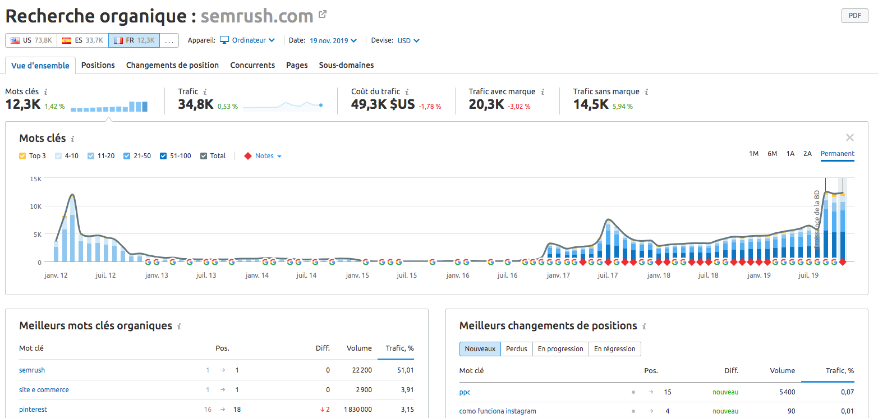Select En régression filter
This screenshot has height=418, width=878.
pos(615,349)
